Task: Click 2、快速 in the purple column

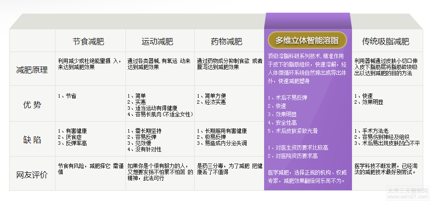Action: point(277,106)
